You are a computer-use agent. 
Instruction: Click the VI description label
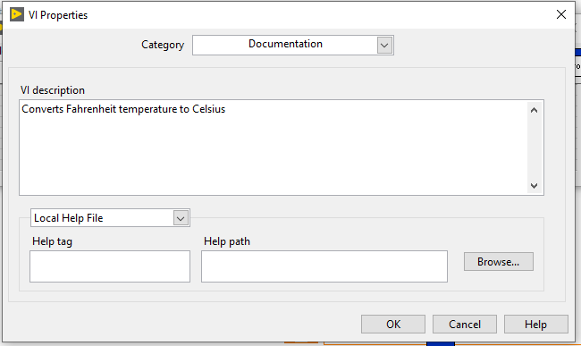coord(53,90)
